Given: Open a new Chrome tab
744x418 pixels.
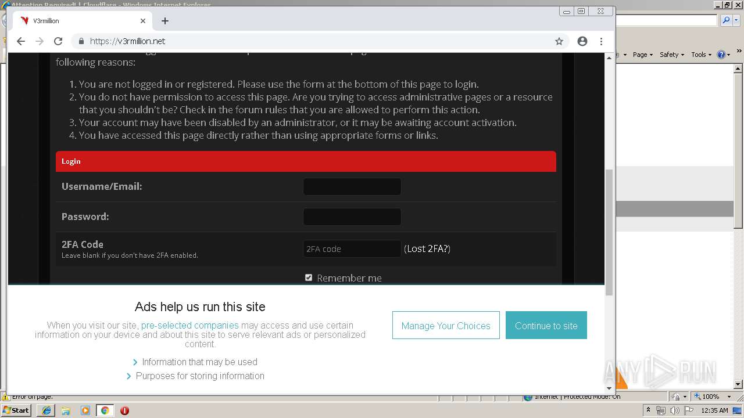Looking at the screenshot, I should (x=165, y=21).
